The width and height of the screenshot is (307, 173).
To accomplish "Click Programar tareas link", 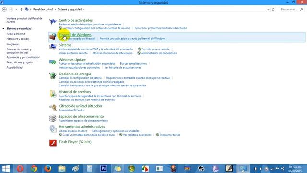I will point(170,135).
